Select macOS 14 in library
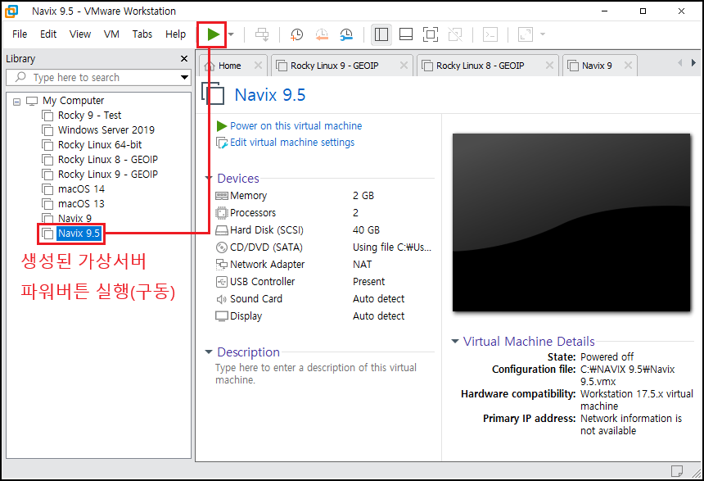 pos(81,189)
